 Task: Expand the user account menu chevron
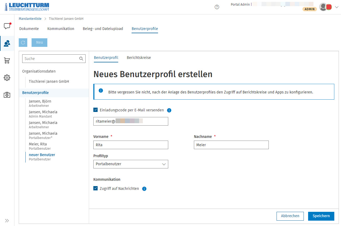[x=336, y=7]
